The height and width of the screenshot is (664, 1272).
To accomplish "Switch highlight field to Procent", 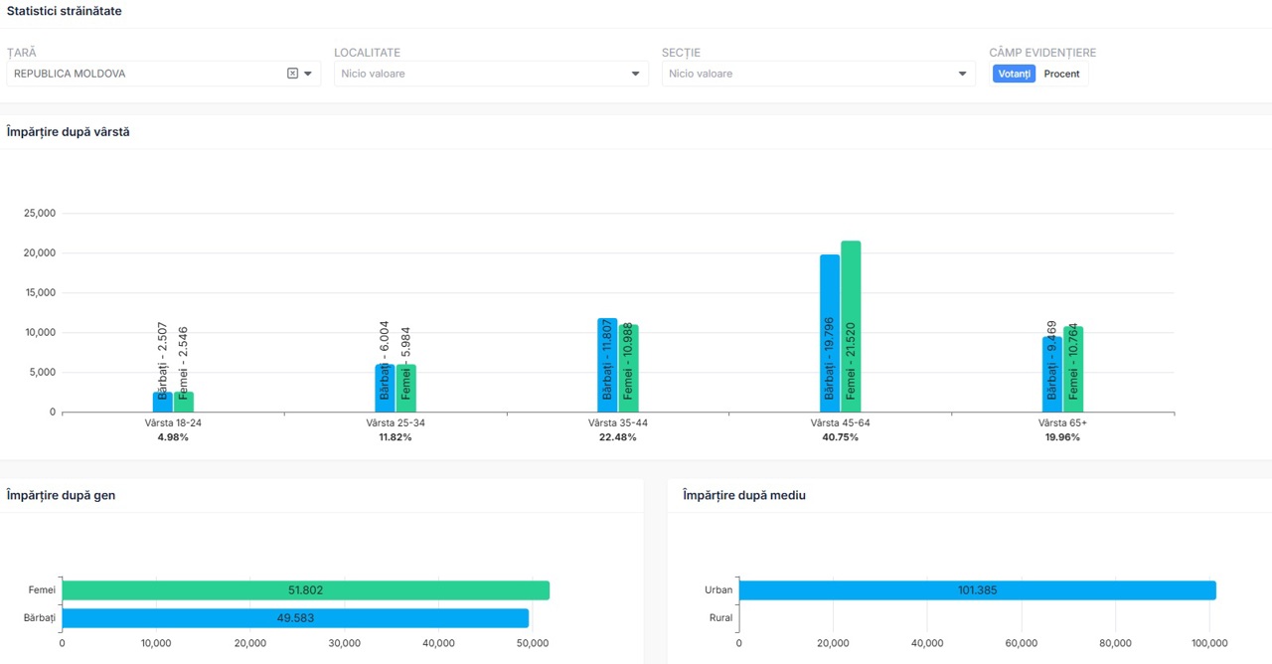I will [1061, 74].
